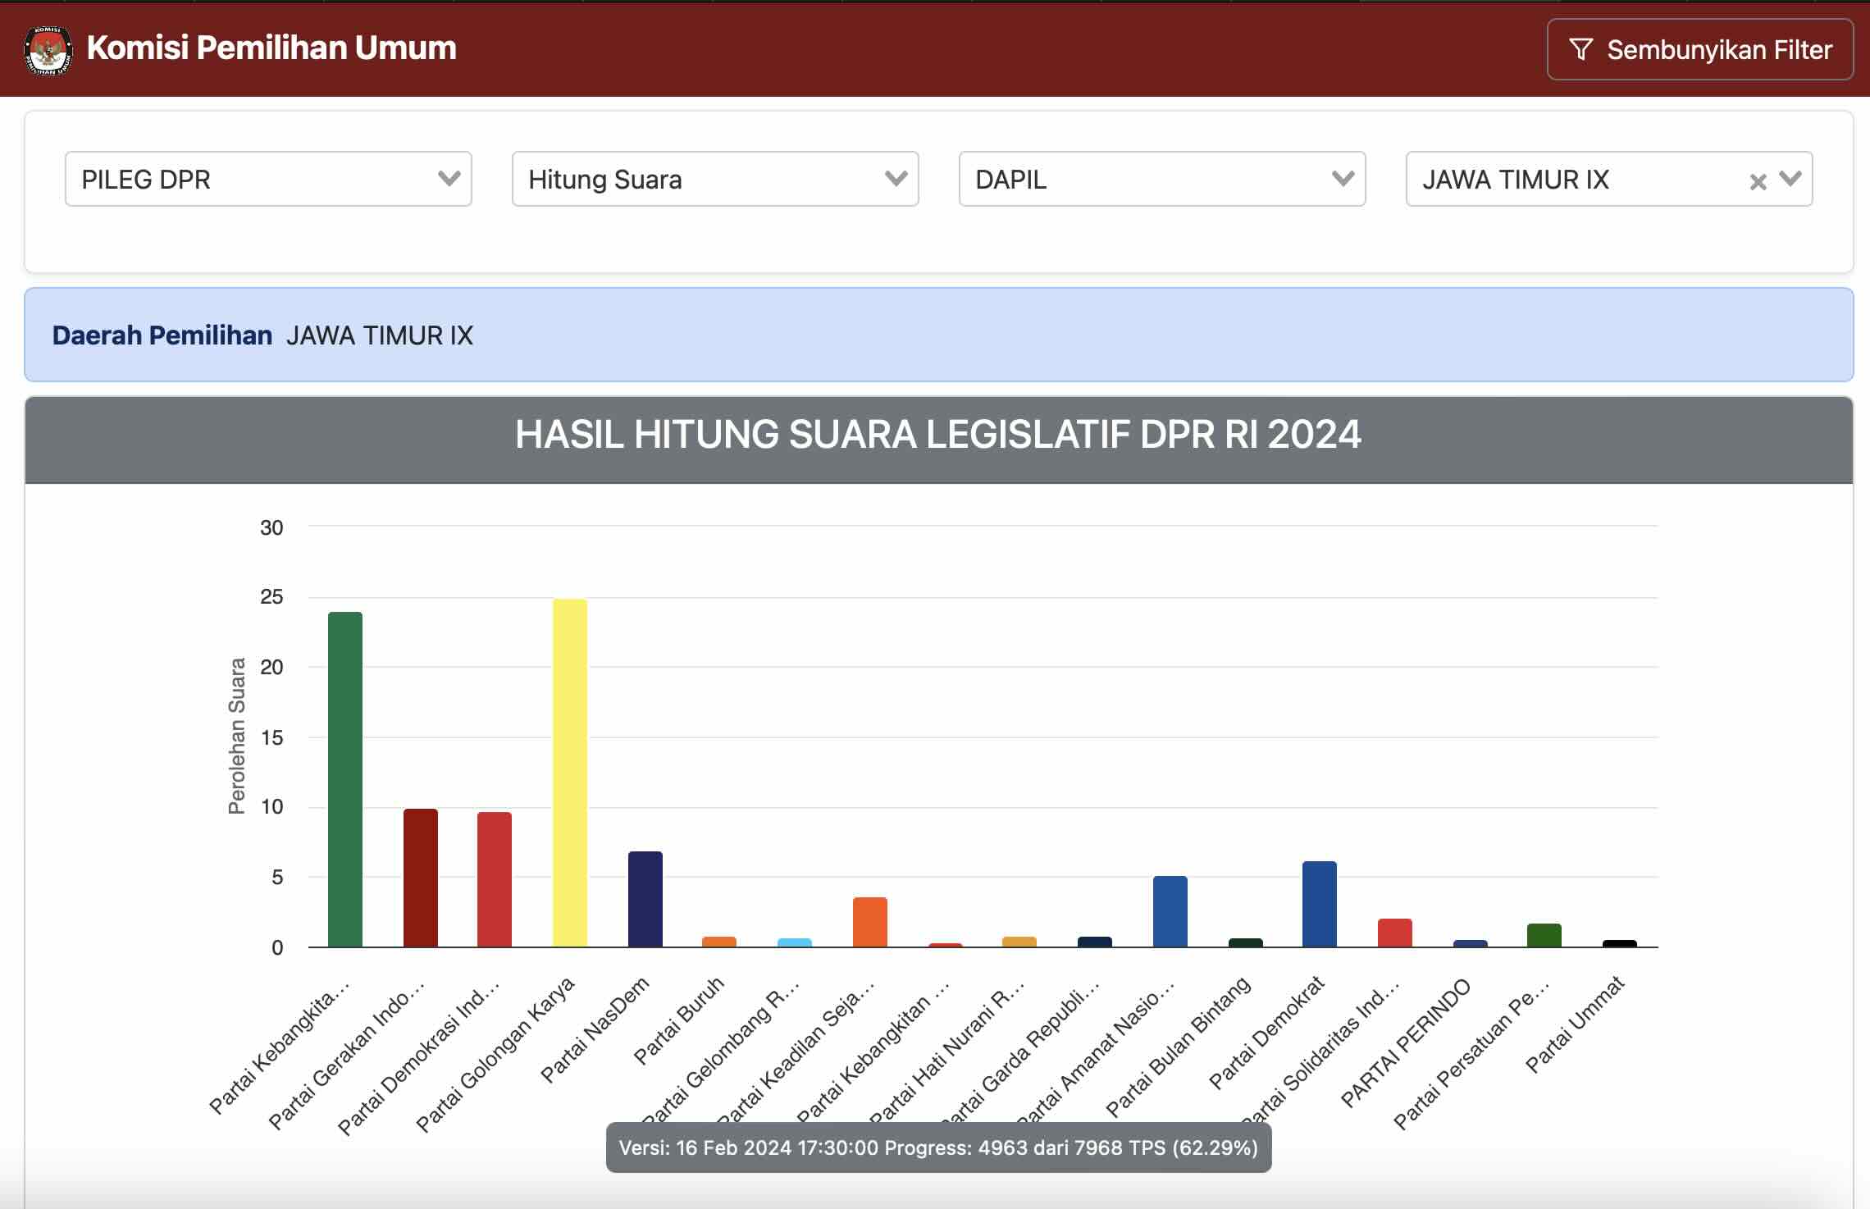1870x1209 pixels.
Task: Click the red Partai Demokrasi Indonesia bar
Action: tap(494, 879)
